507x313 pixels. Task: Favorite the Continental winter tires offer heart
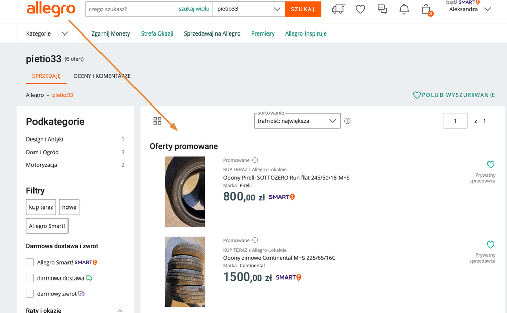point(491,245)
